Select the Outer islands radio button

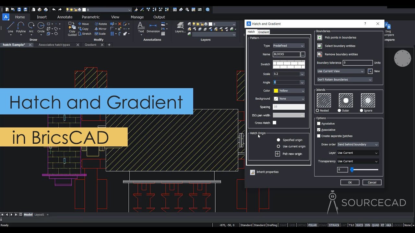click(339, 110)
